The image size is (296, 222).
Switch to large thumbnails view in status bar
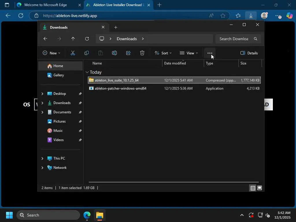[260, 188]
